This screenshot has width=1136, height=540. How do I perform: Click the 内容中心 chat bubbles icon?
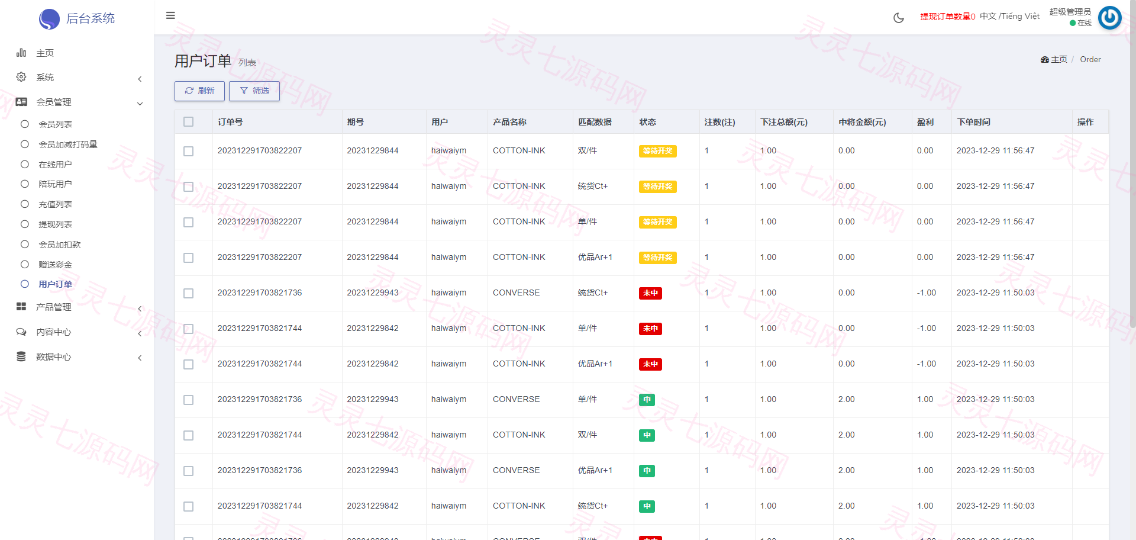click(21, 332)
